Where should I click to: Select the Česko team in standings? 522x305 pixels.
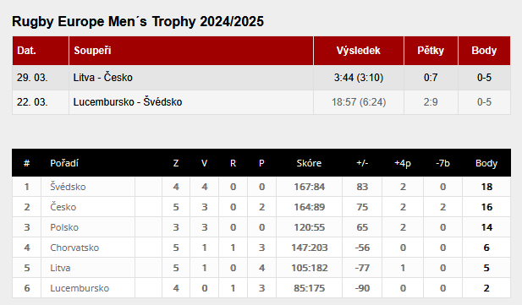coord(63,207)
